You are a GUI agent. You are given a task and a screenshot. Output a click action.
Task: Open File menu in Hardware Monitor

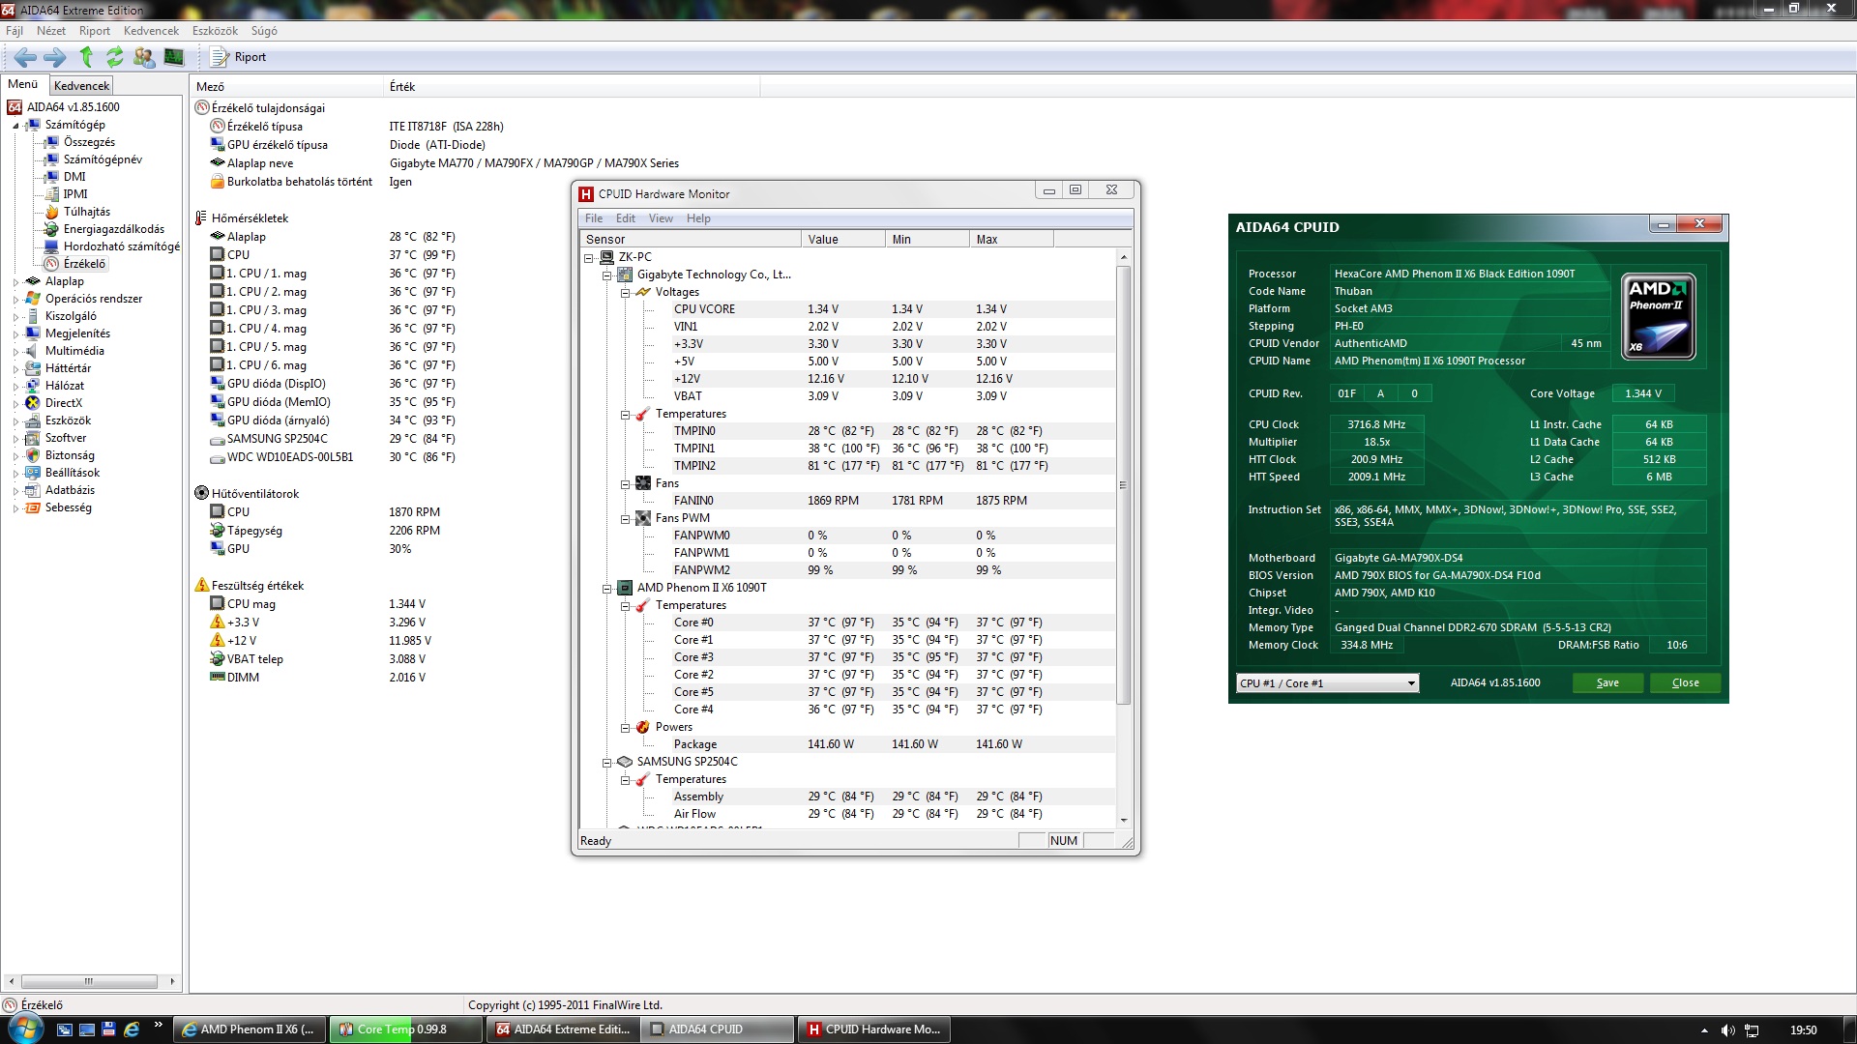coord(594,218)
